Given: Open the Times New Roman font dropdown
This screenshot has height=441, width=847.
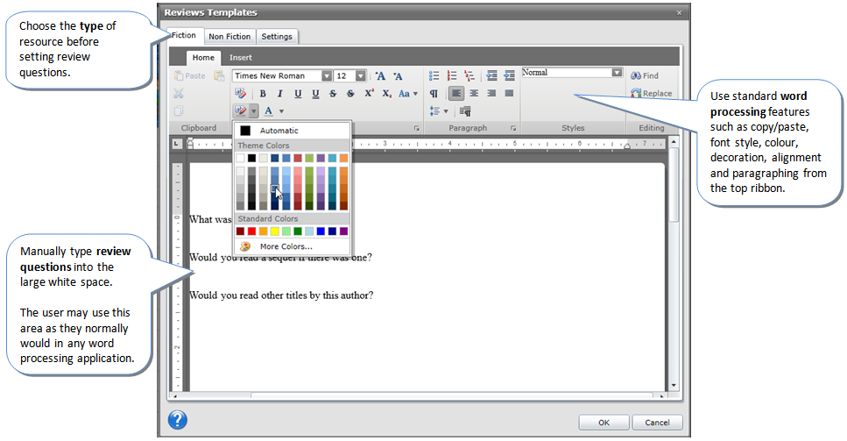Looking at the screenshot, I should [327, 76].
